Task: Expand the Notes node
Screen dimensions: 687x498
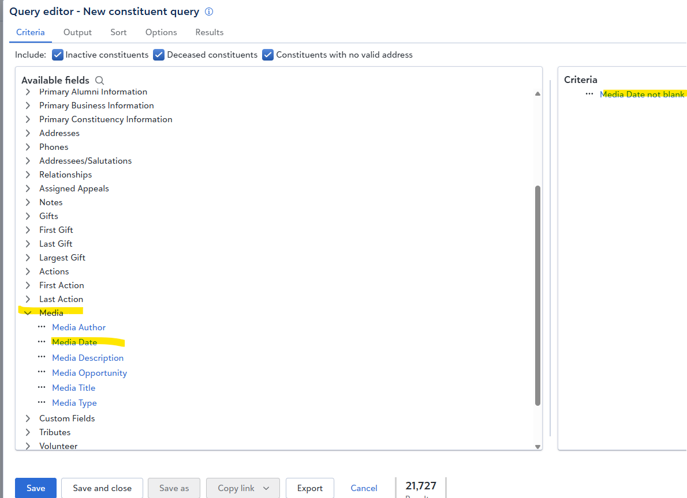Action: point(28,202)
